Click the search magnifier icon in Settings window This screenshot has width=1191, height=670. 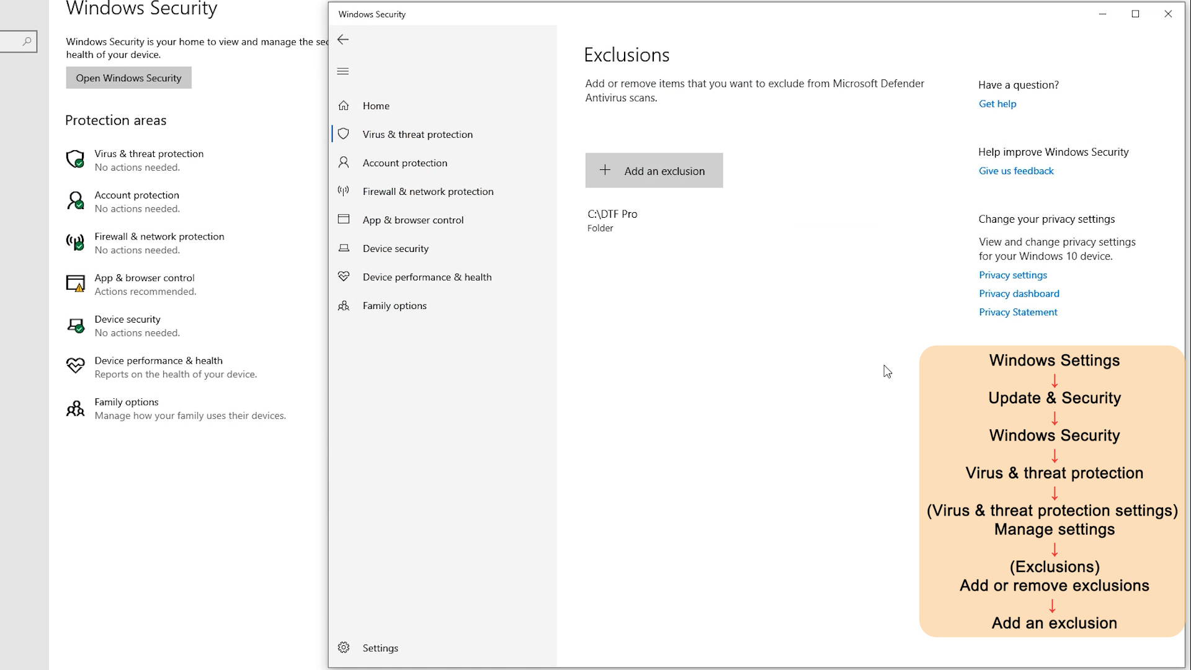(x=27, y=42)
